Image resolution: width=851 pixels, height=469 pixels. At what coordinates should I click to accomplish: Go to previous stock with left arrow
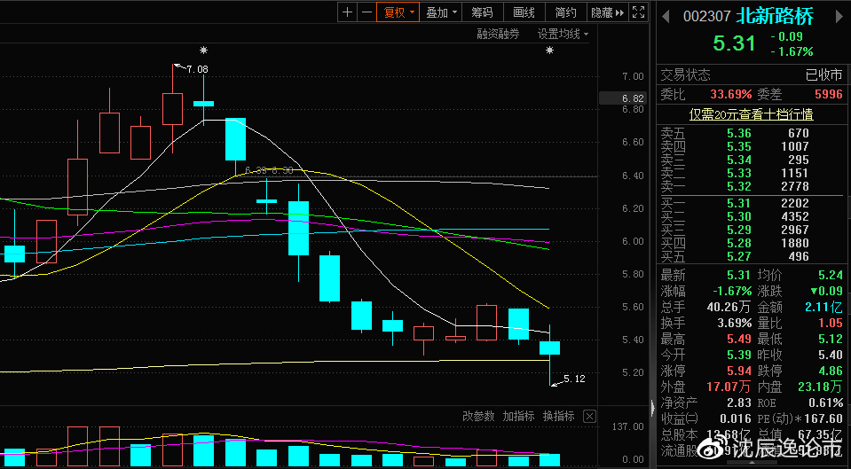[x=666, y=16]
